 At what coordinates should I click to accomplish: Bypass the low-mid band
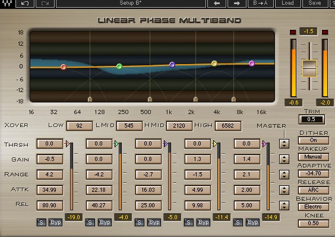105,223
